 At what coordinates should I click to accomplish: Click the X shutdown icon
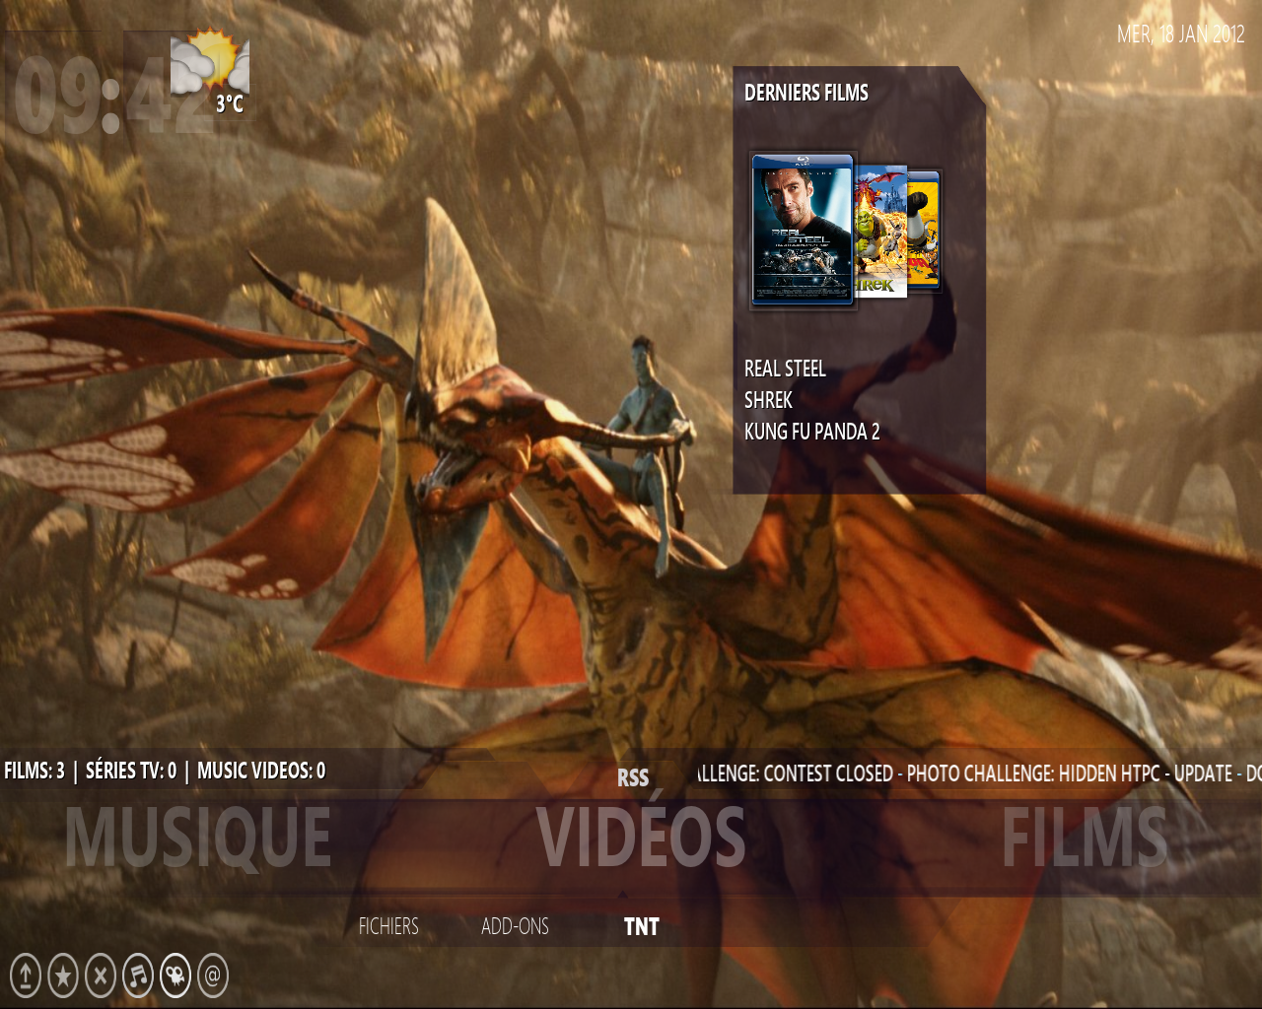(101, 976)
